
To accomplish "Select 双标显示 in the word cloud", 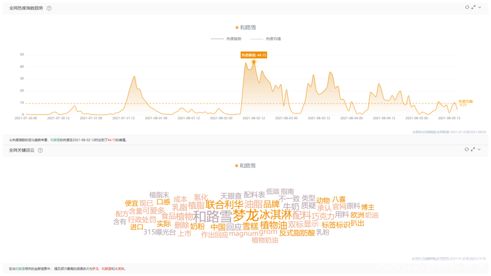I will tap(303, 224).
